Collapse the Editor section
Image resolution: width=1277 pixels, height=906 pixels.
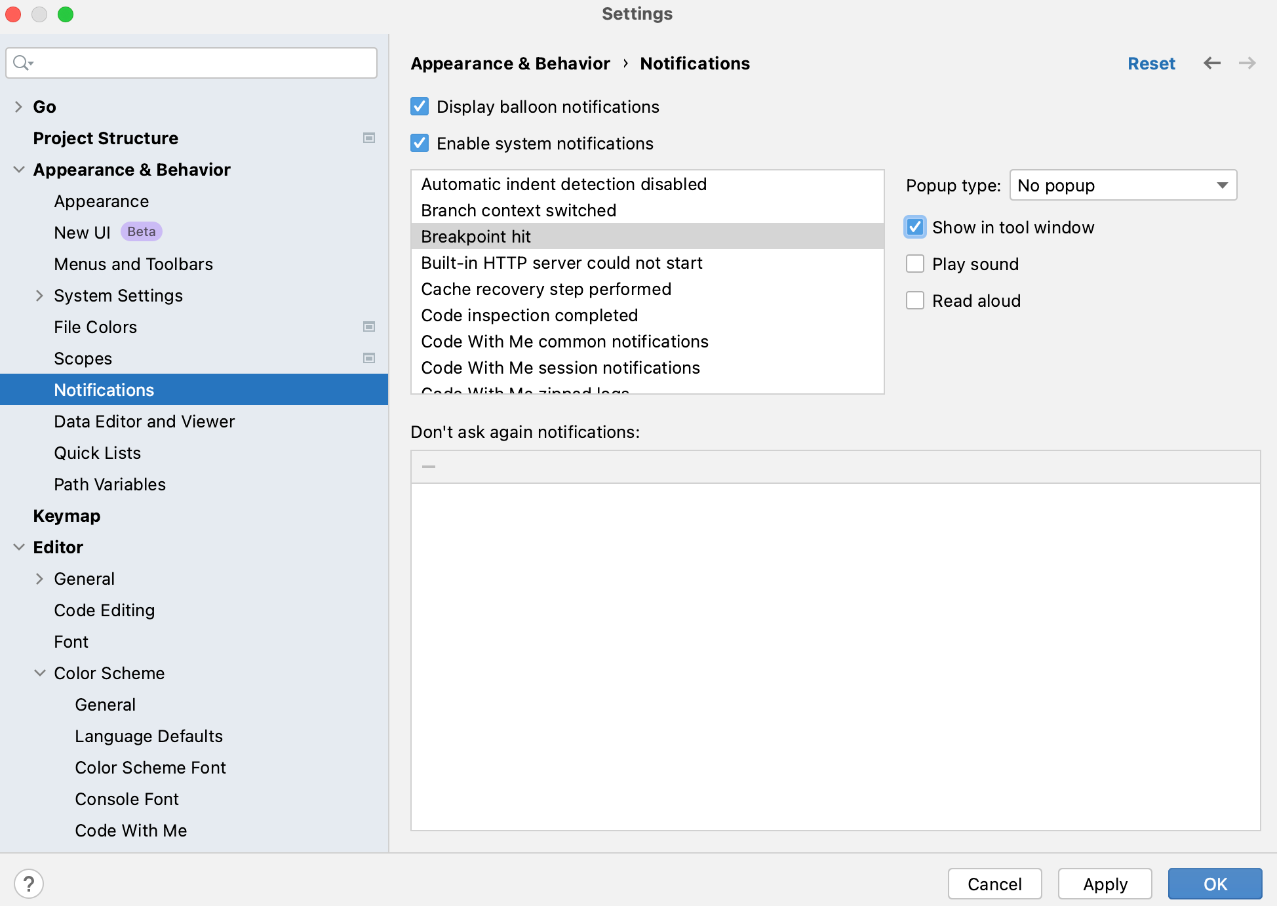[x=18, y=547]
